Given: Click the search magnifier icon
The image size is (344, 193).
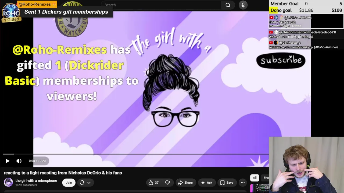Looking at the screenshot, I should point(228,5).
